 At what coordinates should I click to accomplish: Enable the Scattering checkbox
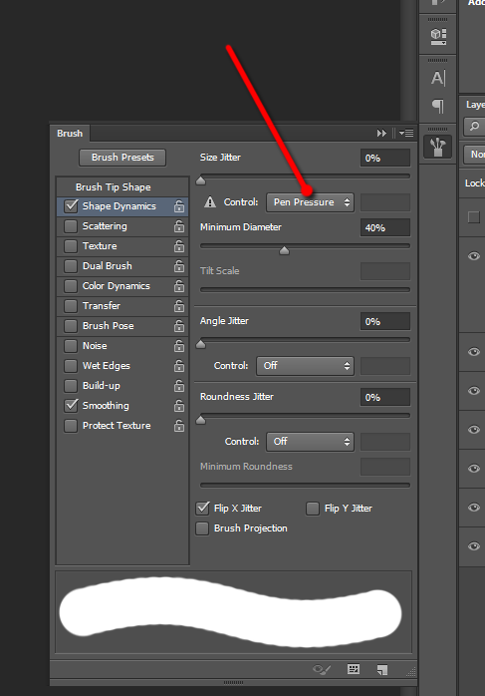71,226
